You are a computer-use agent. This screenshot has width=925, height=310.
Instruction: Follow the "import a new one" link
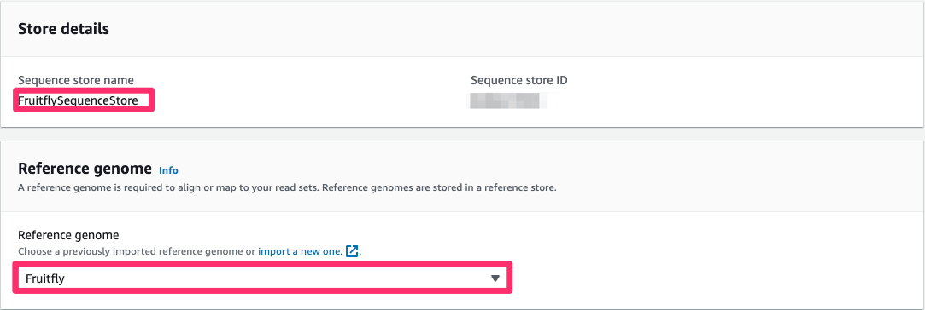pyautogui.click(x=300, y=251)
